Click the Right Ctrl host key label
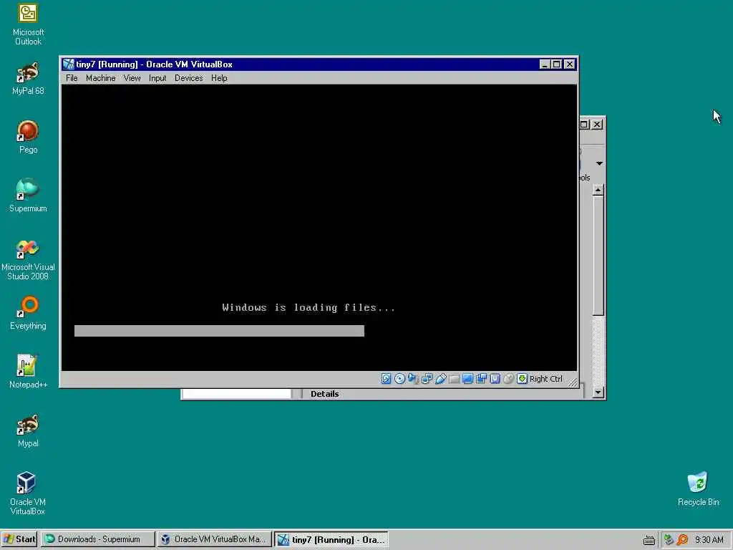 (x=546, y=379)
